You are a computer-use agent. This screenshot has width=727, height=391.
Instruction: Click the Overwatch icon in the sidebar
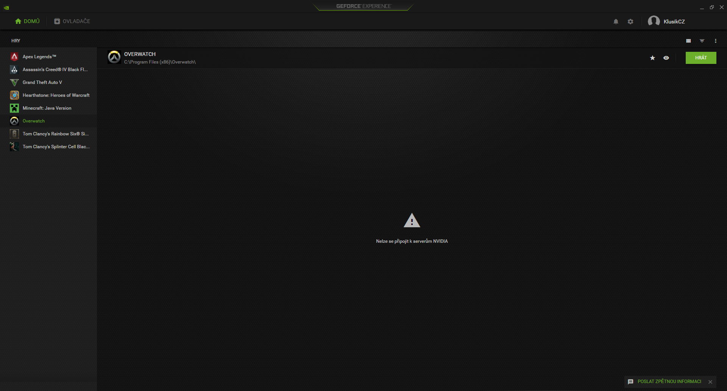[x=14, y=121]
